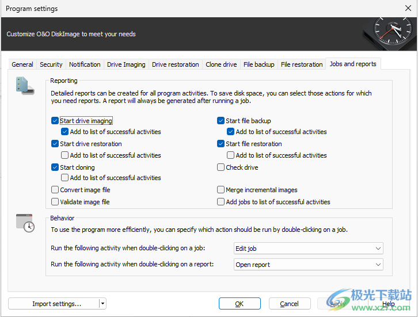
Task: Check Add to list under Start file restoration
Action: pos(231,155)
